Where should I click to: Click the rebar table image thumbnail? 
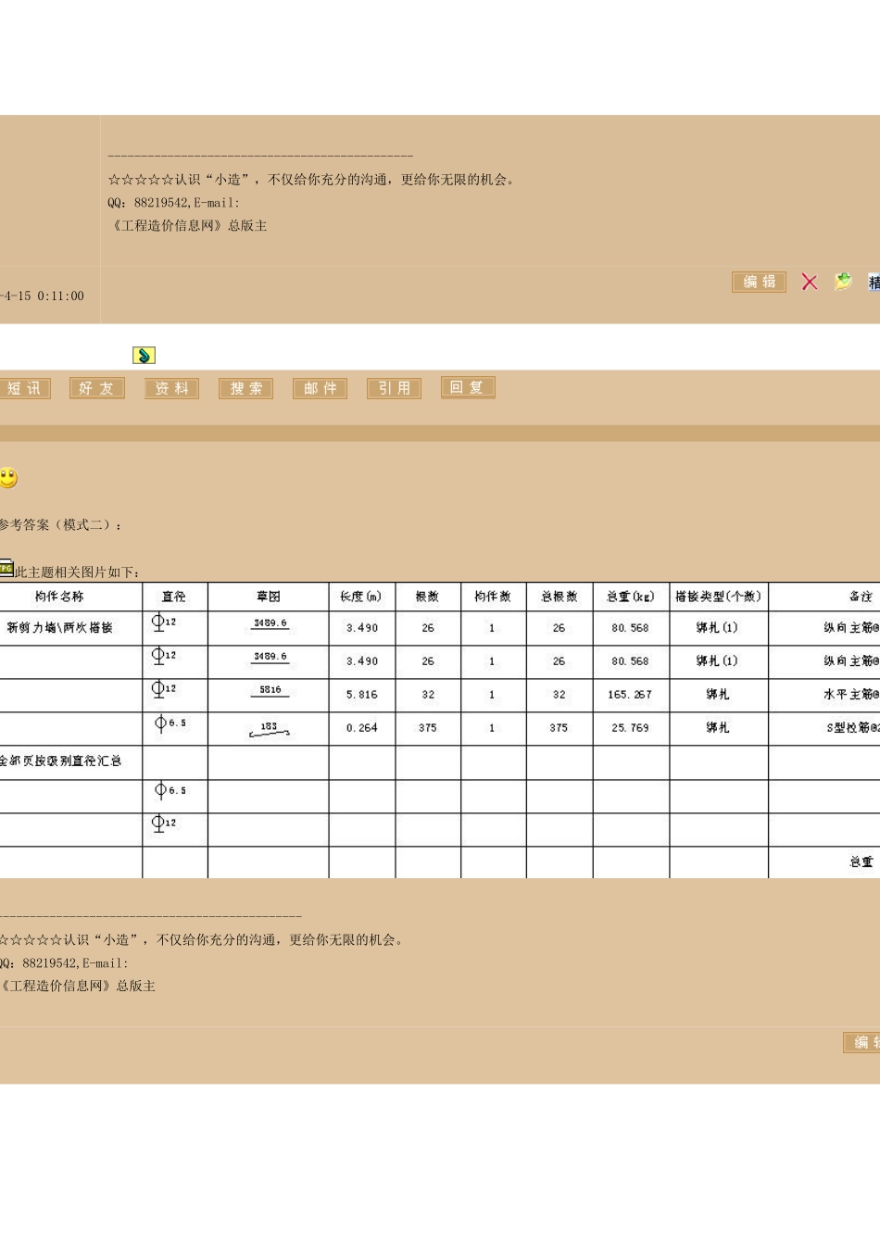(x=440, y=730)
